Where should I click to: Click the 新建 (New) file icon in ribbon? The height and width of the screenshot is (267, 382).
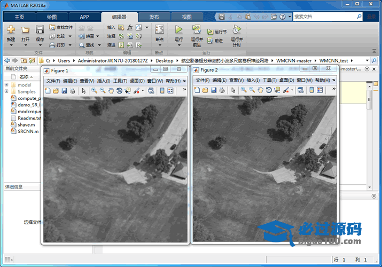pyautogui.click(x=11, y=30)
